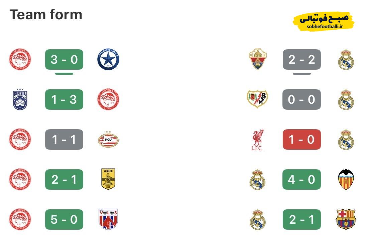Select the Rayo Vallecano badge
This screenshot has width=365, height=241.
(257, 99)
